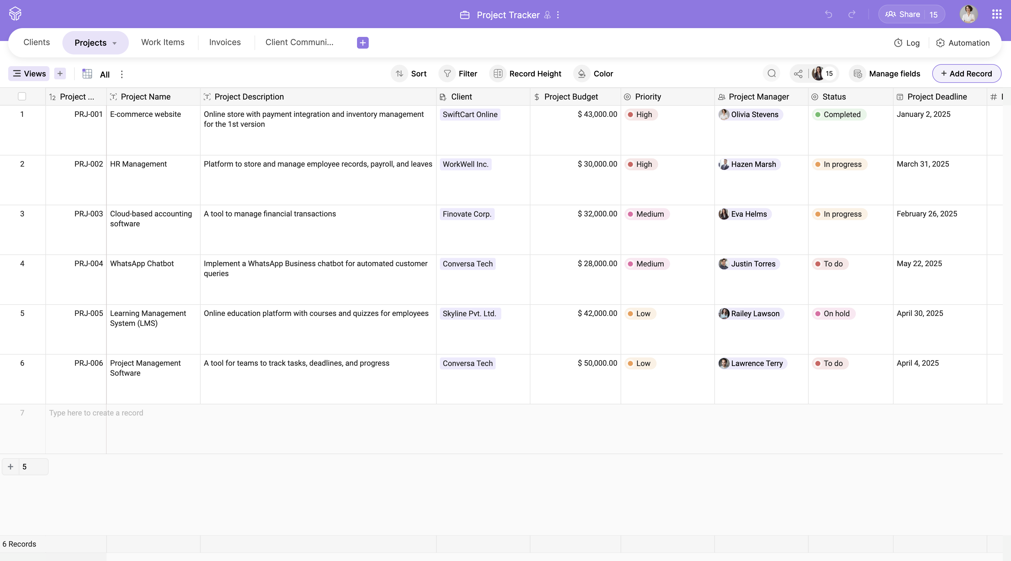Add a new table with purple plus

click(363, 42)
